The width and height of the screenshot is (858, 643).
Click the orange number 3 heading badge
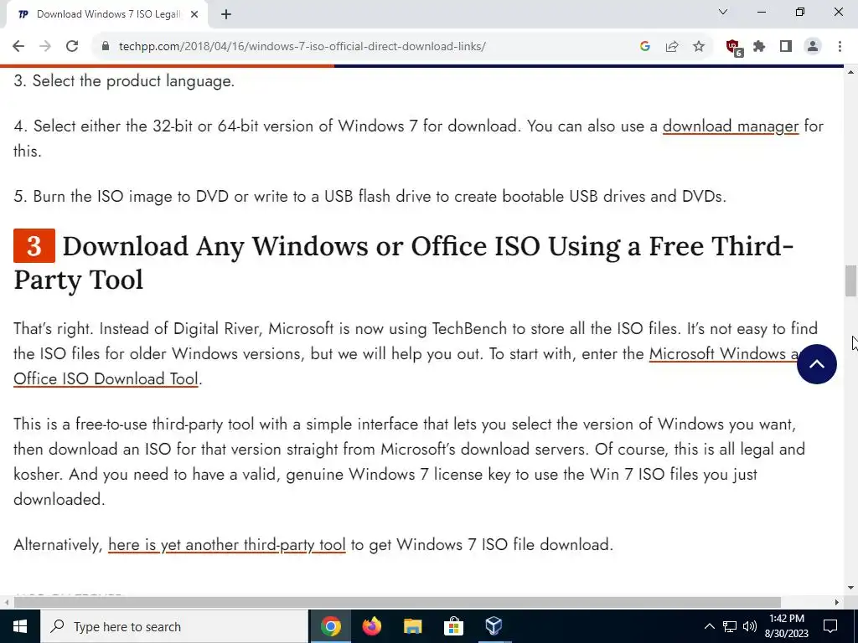[x=34, y=246]
